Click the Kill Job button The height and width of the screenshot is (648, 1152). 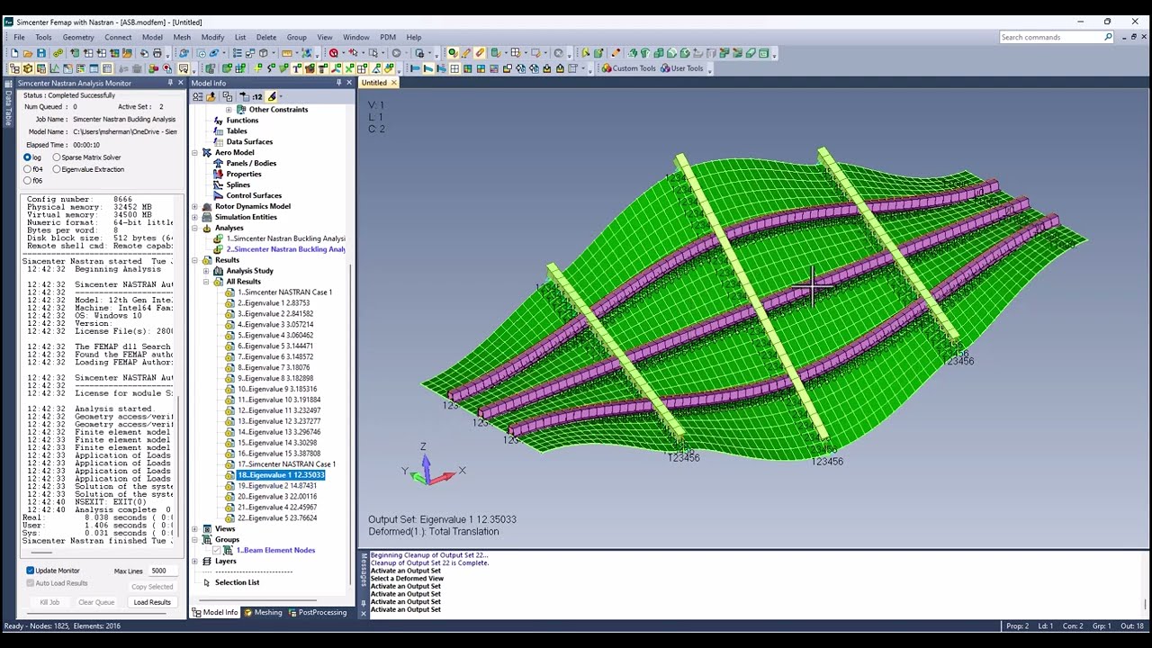click(x=49, y=602)
